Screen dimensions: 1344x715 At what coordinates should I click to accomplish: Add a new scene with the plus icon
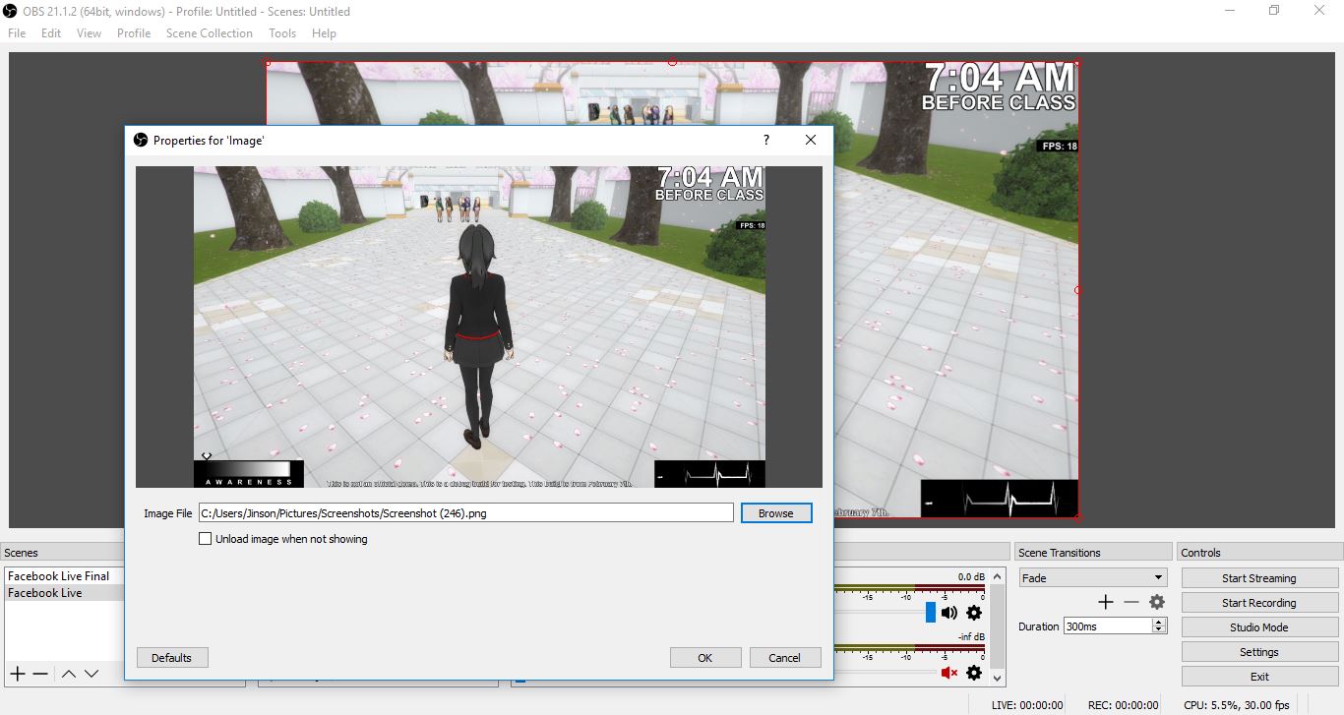pyautogui.click(x=17, y=674)
